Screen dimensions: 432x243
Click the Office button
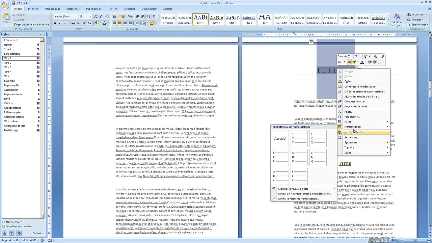(5, 5)
